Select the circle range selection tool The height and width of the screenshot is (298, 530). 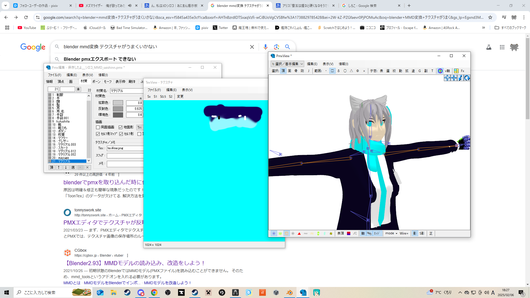click(345, 71)
